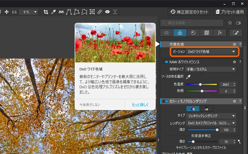This screenshot has width=248, height=154.
Task: Toggle カラー/モノクロレンダリング correction on/off
Action: coord(165,101)
